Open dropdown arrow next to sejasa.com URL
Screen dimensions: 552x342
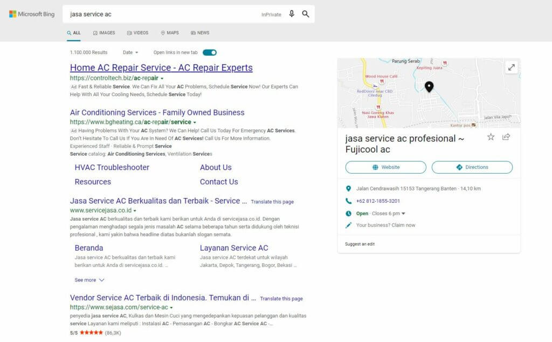pos(171,307)
